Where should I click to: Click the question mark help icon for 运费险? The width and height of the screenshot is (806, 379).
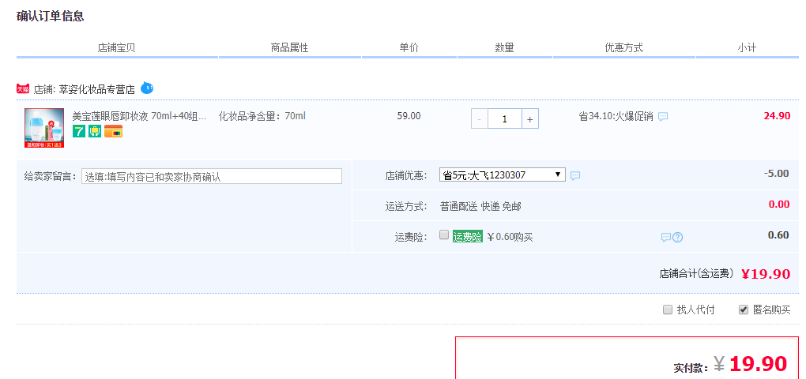pyautogui.click(x=677, y=237)
